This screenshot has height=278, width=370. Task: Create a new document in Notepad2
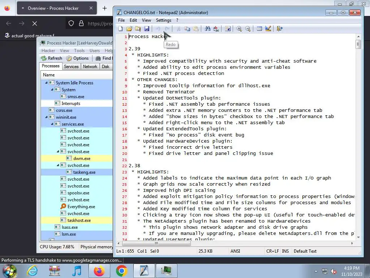click(x=121, y=29)
